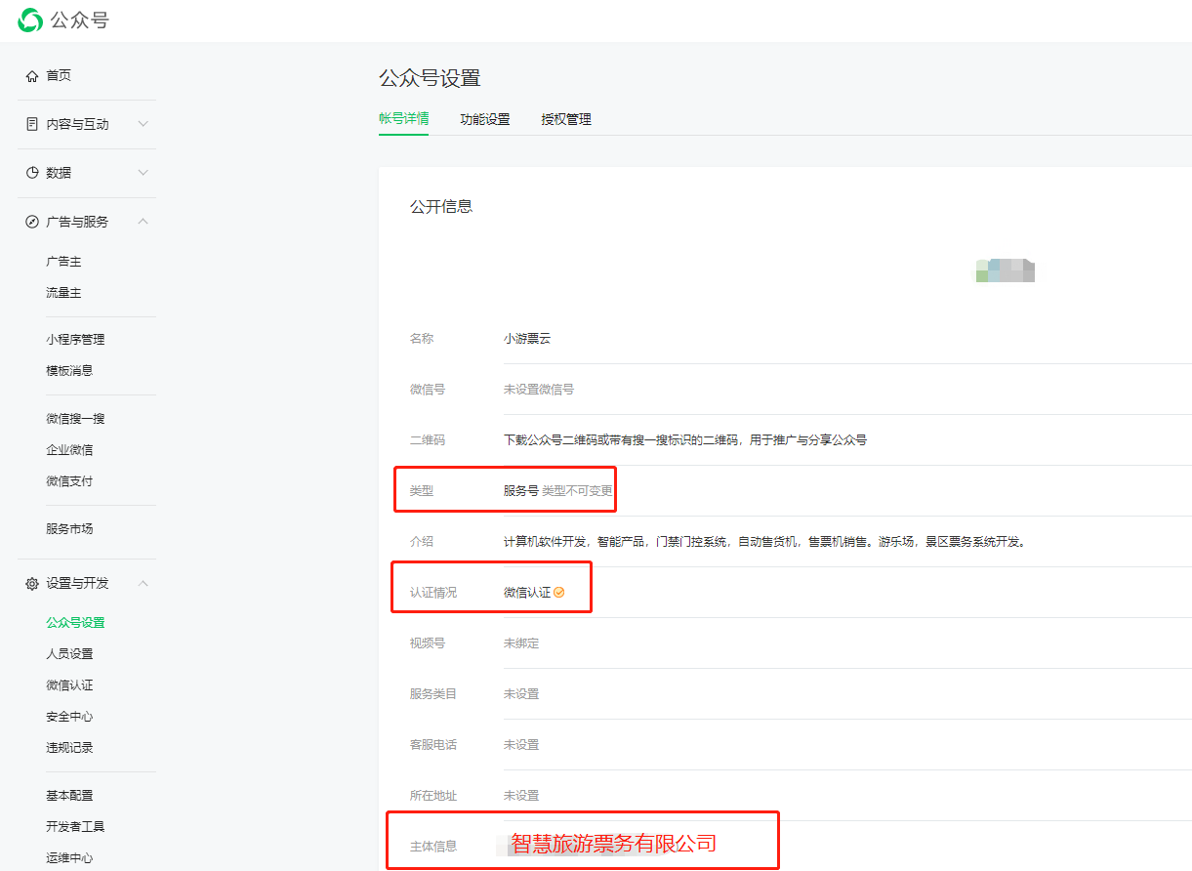Click the 内容与互动 document icon
The width and height of the screenshot is (1192, 871).
point(32,124)
